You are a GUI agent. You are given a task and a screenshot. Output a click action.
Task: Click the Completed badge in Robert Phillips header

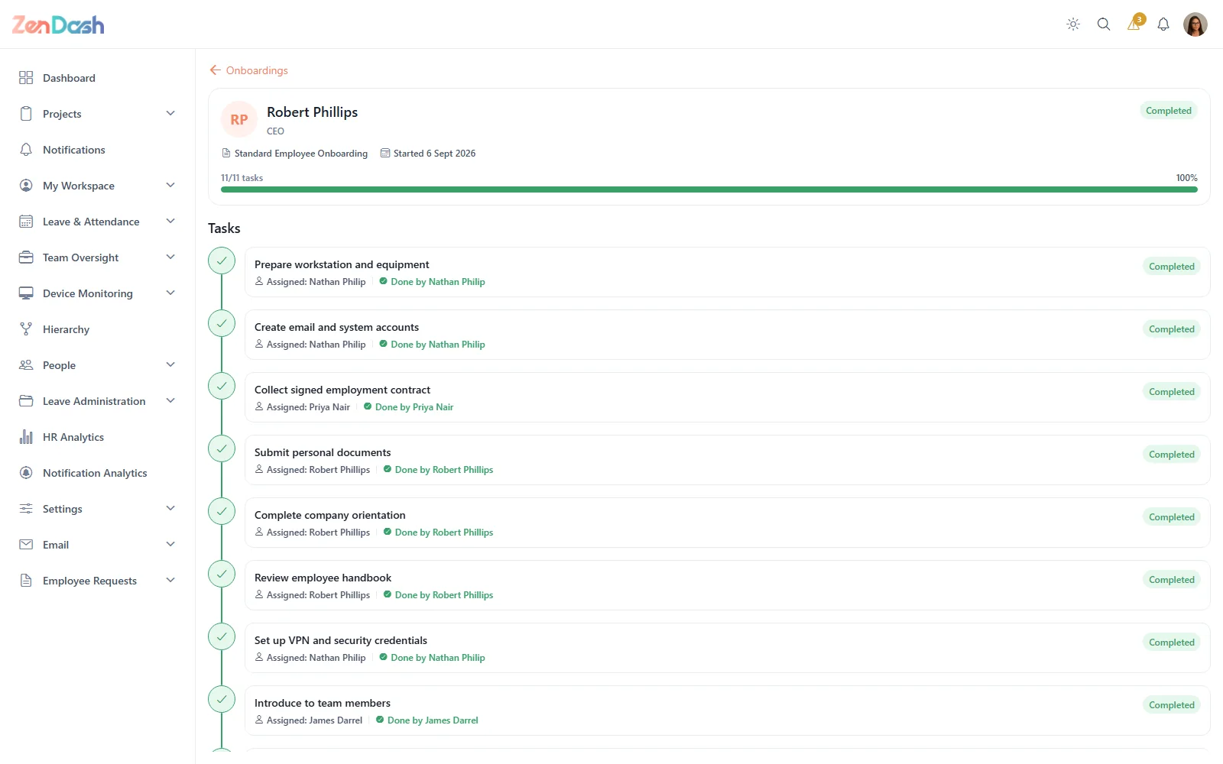point(1168,111)
